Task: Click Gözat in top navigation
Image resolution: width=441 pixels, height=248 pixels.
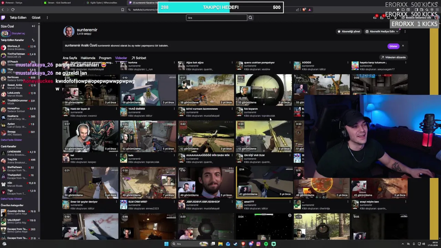Action: pos(36,18)
